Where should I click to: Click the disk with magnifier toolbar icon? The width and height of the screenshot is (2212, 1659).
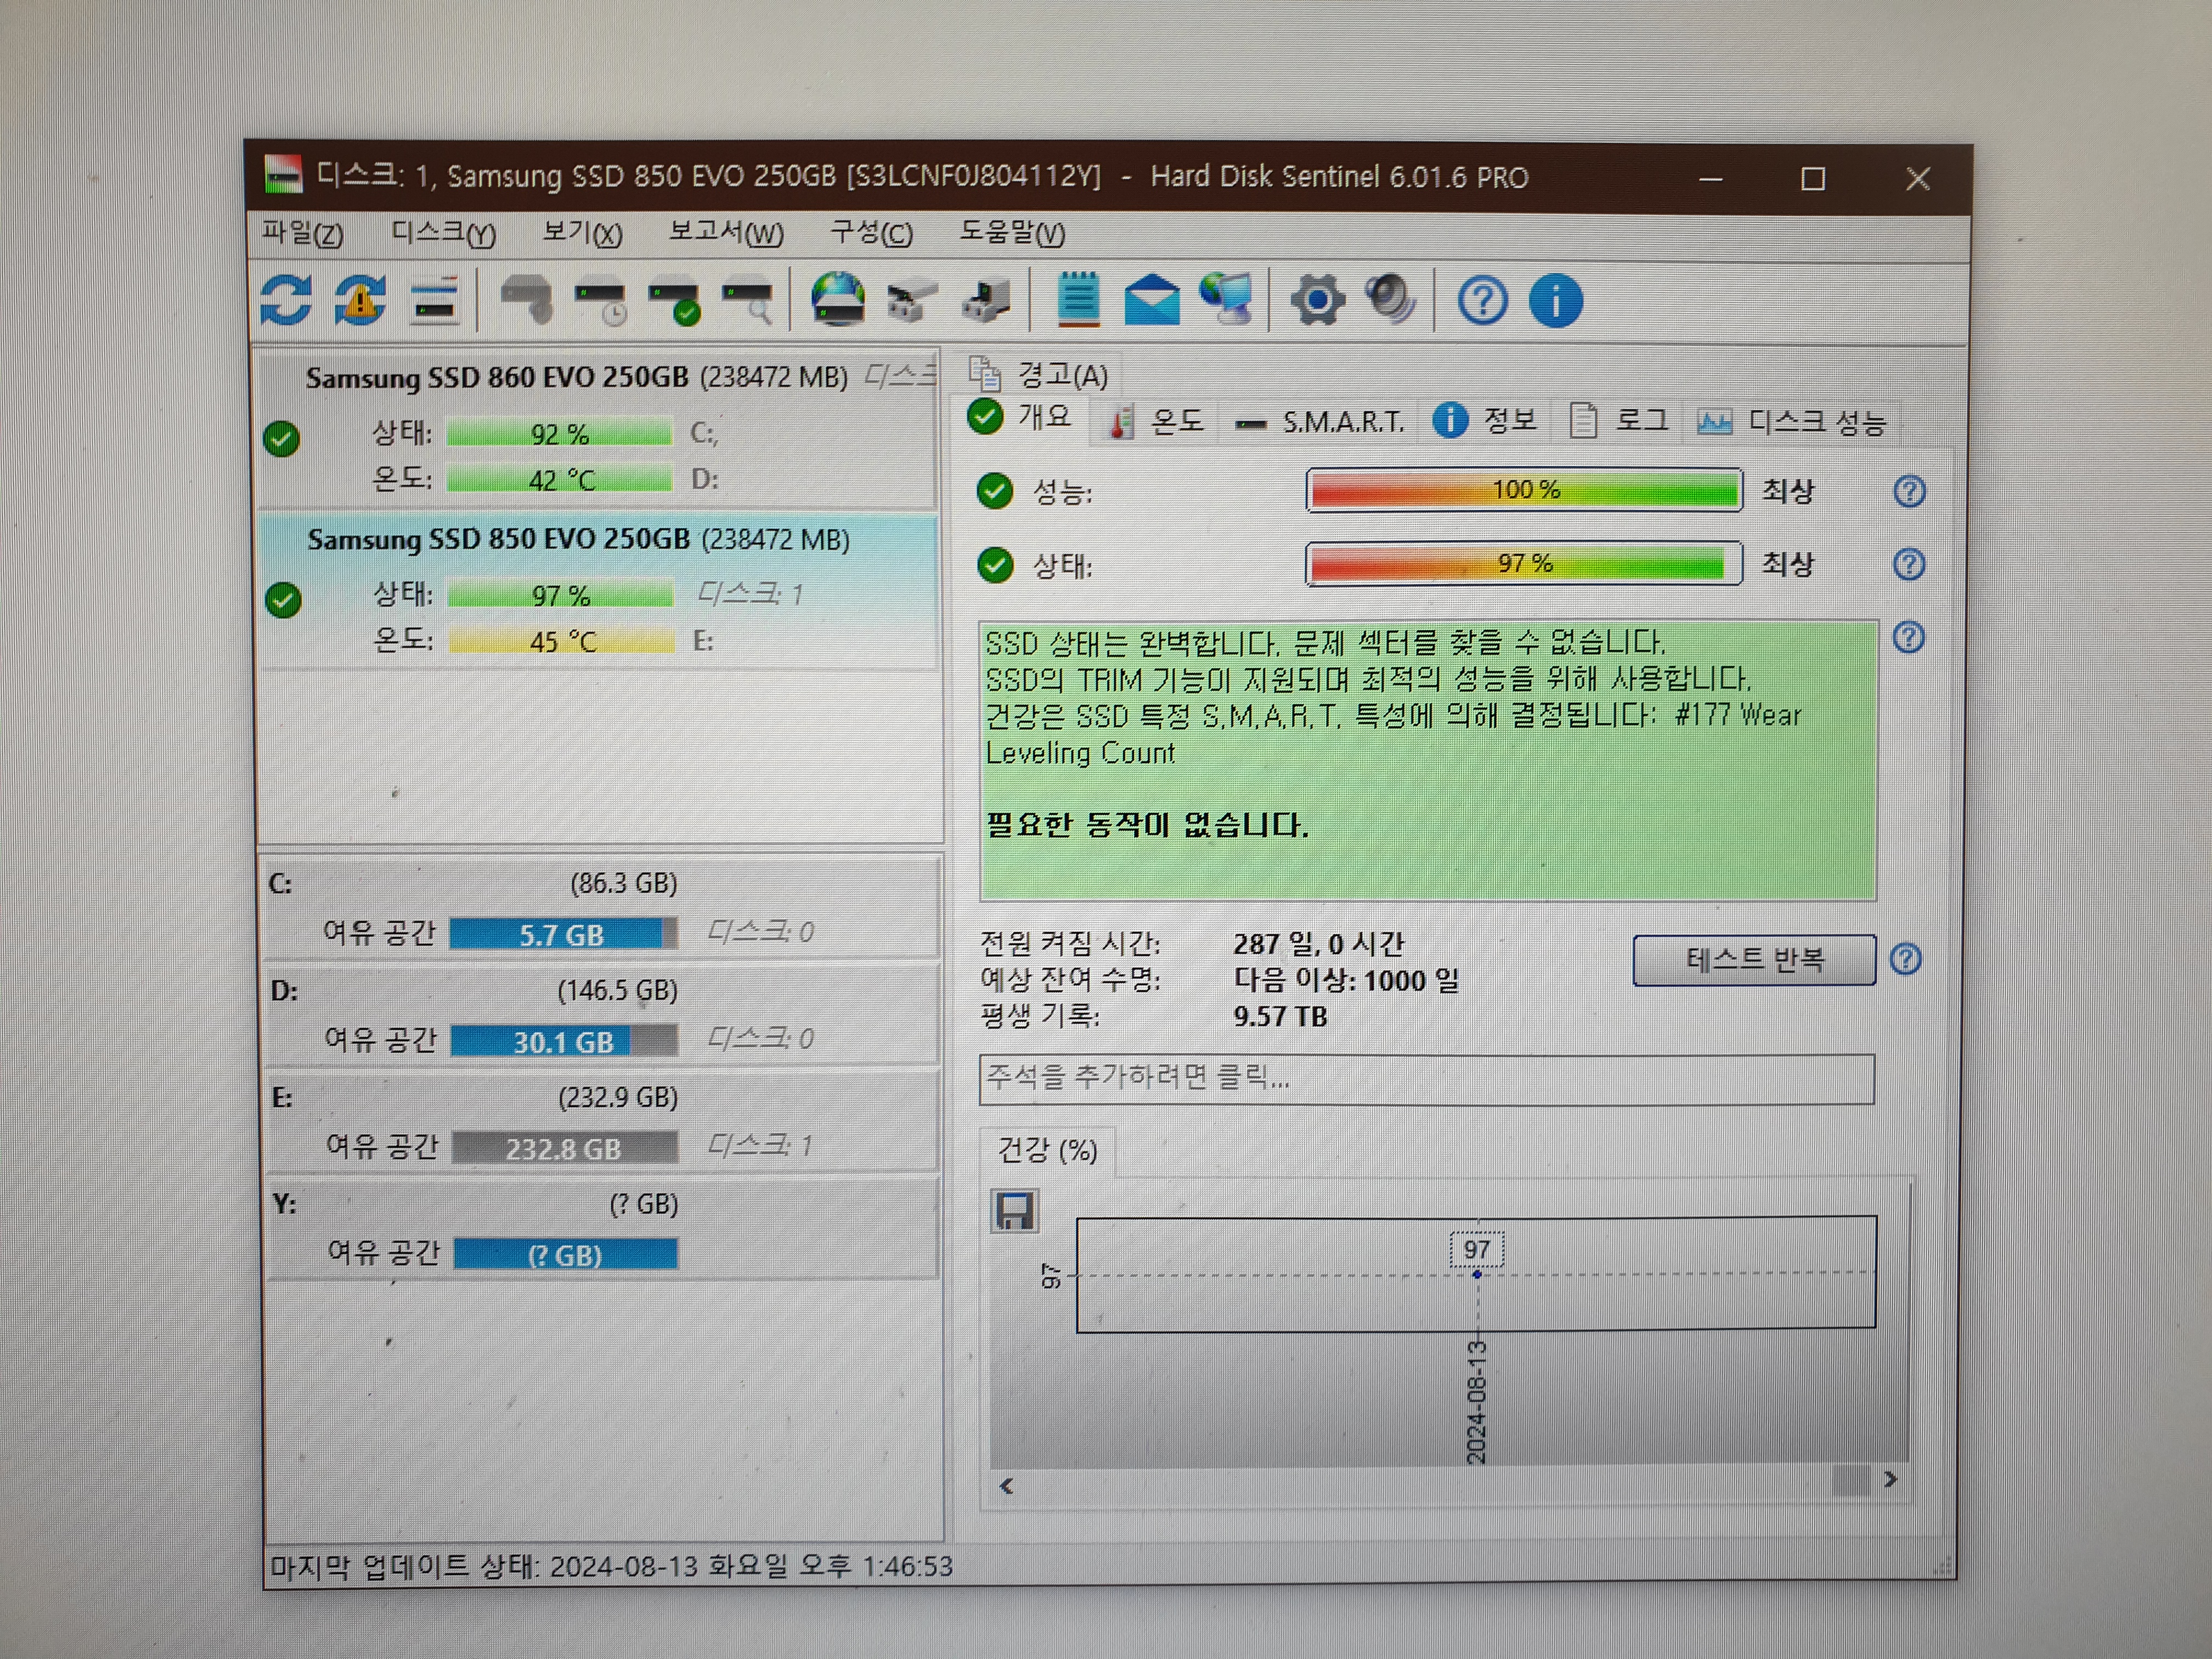[x=749, y=303]
